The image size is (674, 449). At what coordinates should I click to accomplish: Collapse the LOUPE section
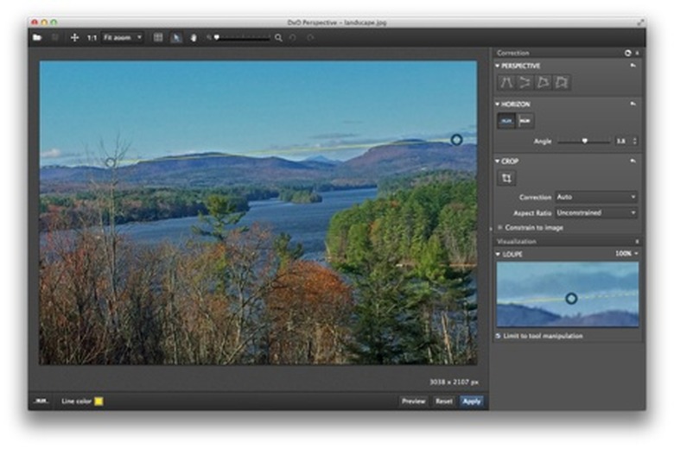[498, 254]
